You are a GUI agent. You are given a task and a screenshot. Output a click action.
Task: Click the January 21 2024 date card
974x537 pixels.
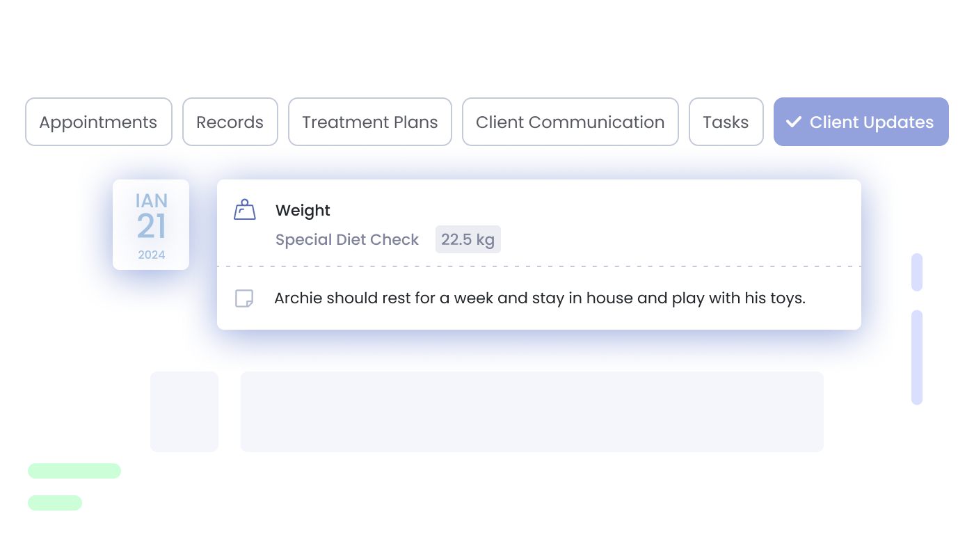(x=151, y=225)
